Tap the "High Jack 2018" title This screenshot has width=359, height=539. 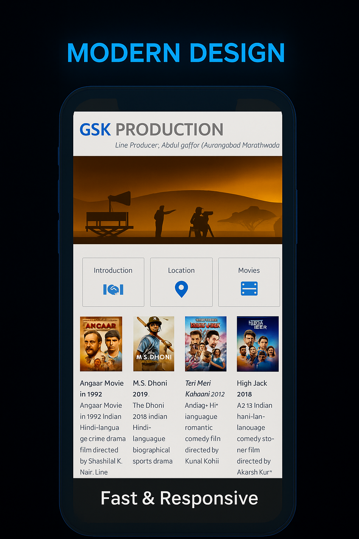point(252,388)
